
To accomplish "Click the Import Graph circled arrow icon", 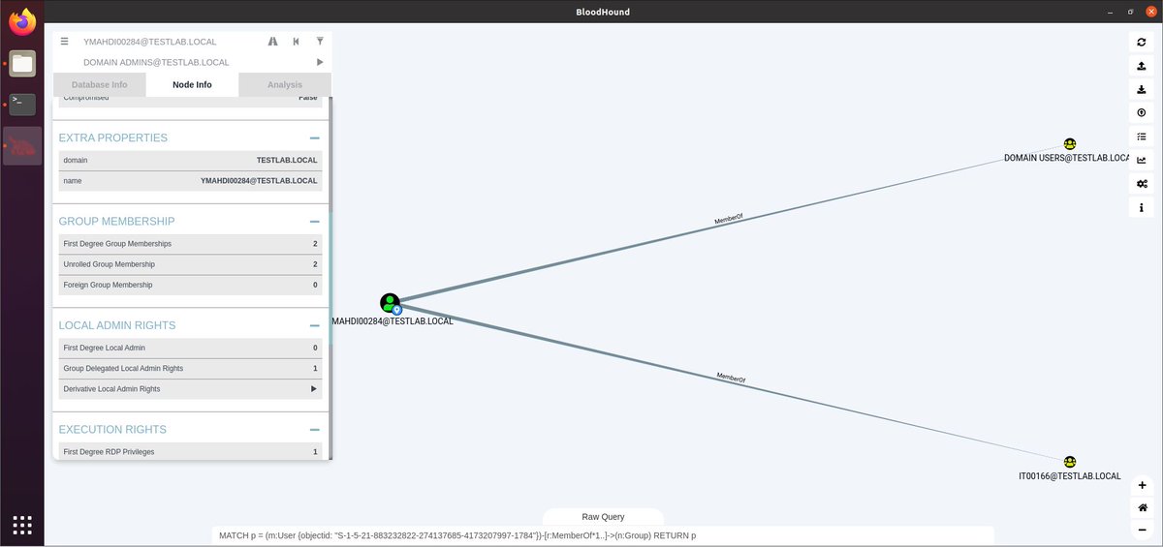I will coord(1142,113).
